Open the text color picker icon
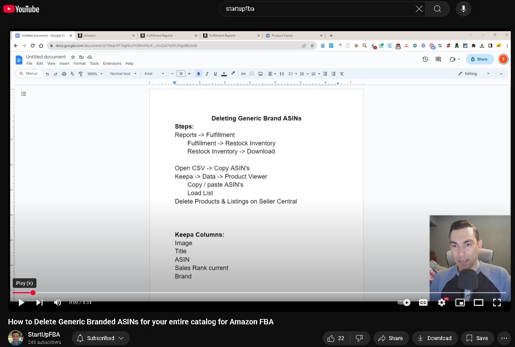515x347 pixels. (x=224, y=73)
